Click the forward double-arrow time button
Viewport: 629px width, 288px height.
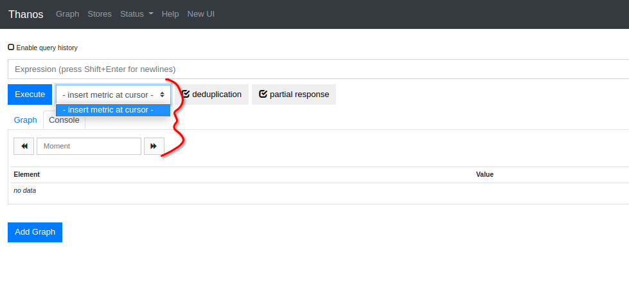154,147
